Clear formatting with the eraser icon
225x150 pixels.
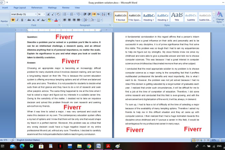[58, 14]
